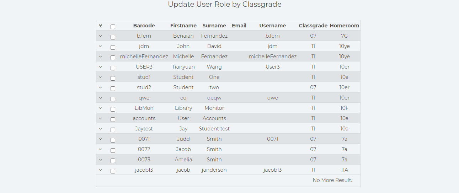This screenshot has width=459, height=193.
Task: Check the box for Amelia Smith
Action: pyautogui.click(x=113, y=161)
